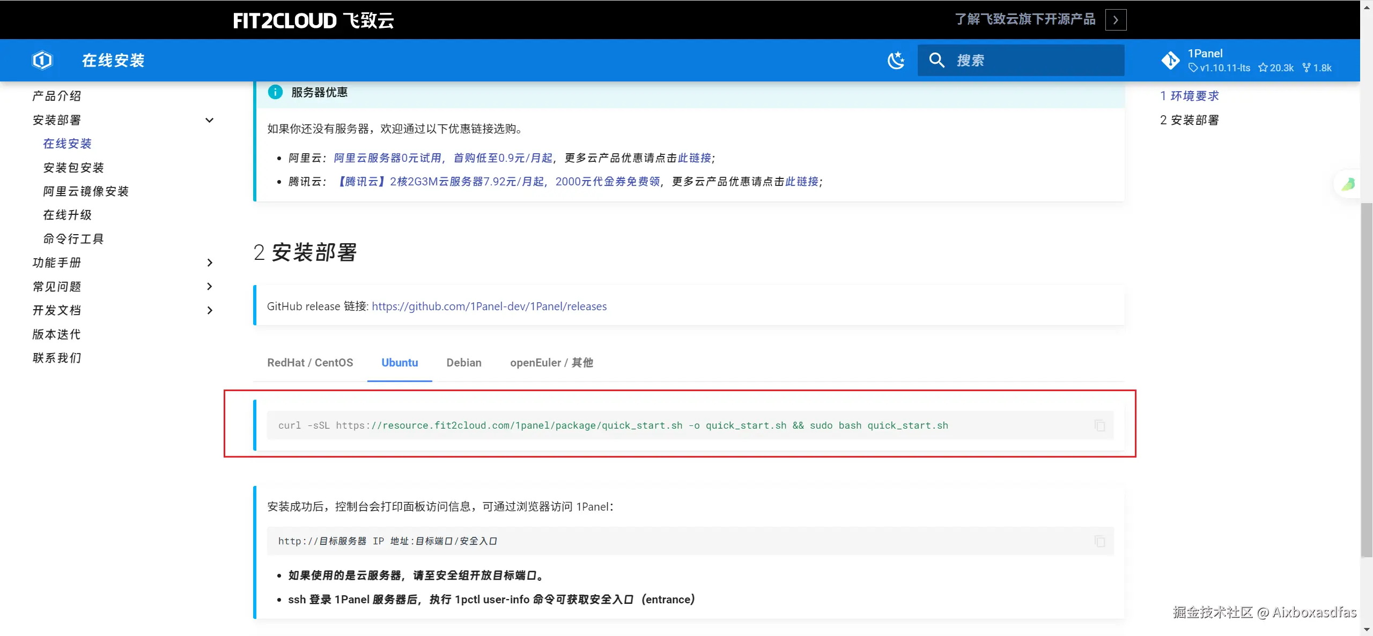Switch to the RedHat / CentOS tab
The image size is (1373, 636).
click(x=310, y=363)
